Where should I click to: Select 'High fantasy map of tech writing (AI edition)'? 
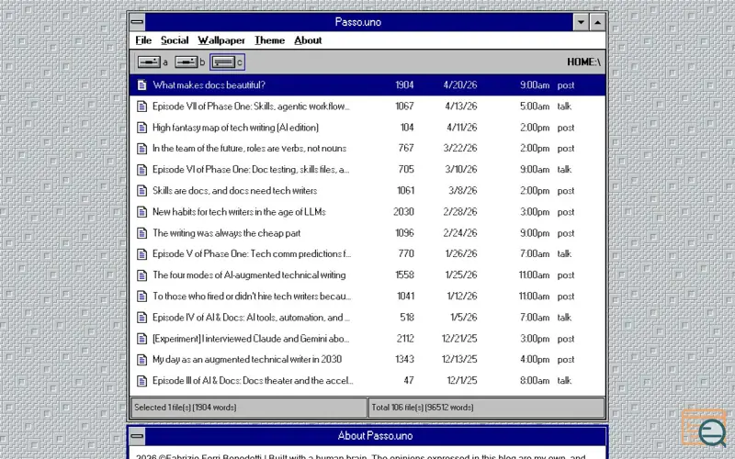coord(236,128)
